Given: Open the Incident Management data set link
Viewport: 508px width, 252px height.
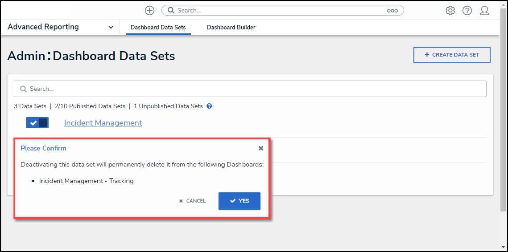Looking at the screenshot, I should point(103,123).
